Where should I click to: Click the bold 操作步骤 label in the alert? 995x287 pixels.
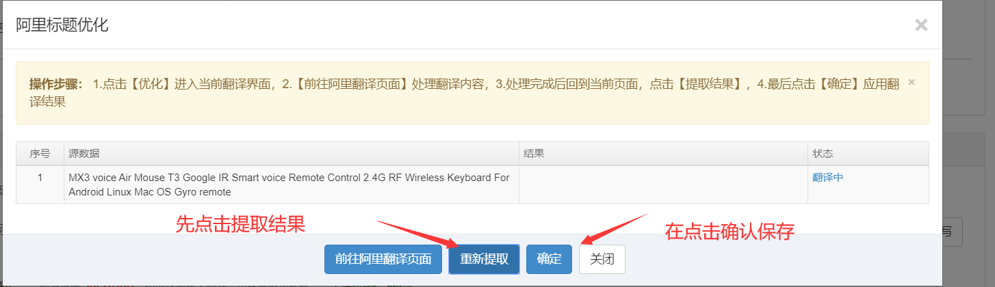(x=56, y=84)
